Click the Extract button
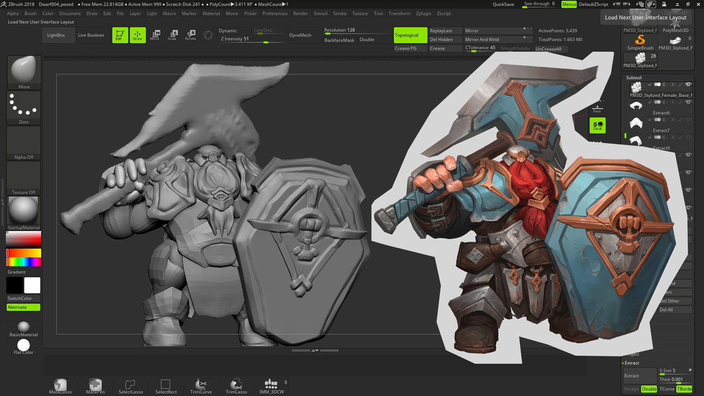 point(639,375)
